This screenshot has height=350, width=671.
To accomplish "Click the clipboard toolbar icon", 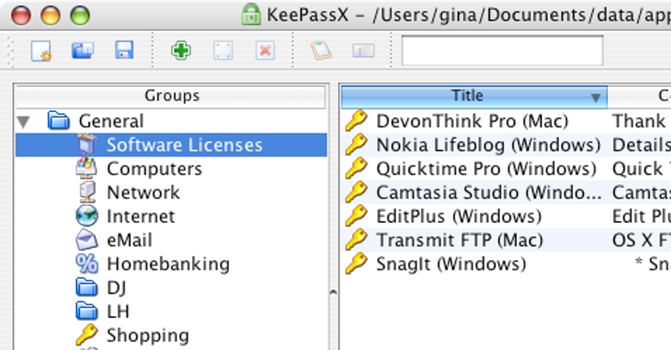I will (x=321, y=50).
